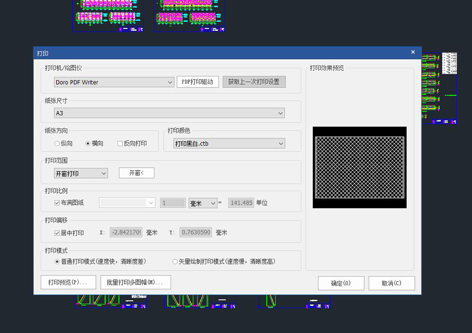Select 普通打印模式 radio option
Viewport: 472px width, 333px height.
(57, 262)
